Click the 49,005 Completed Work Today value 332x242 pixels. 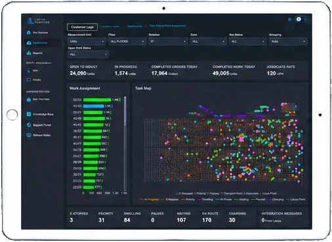coord(220,73)
